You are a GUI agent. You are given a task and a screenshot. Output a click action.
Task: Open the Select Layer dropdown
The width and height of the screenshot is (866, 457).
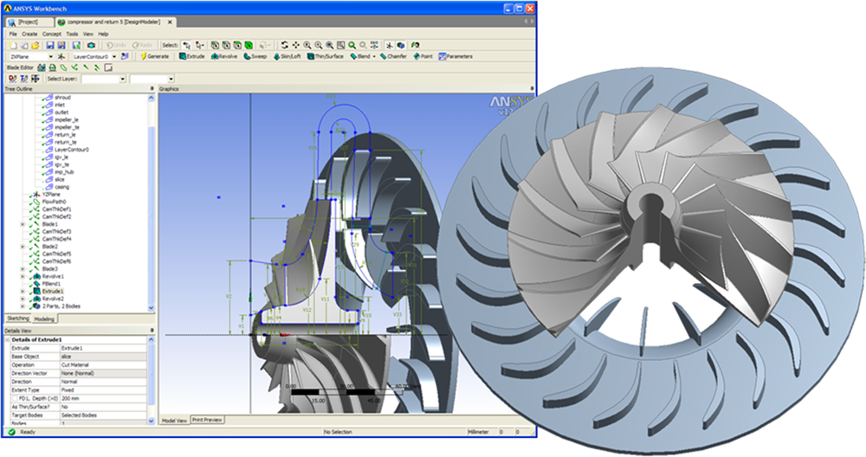point(123,79)
